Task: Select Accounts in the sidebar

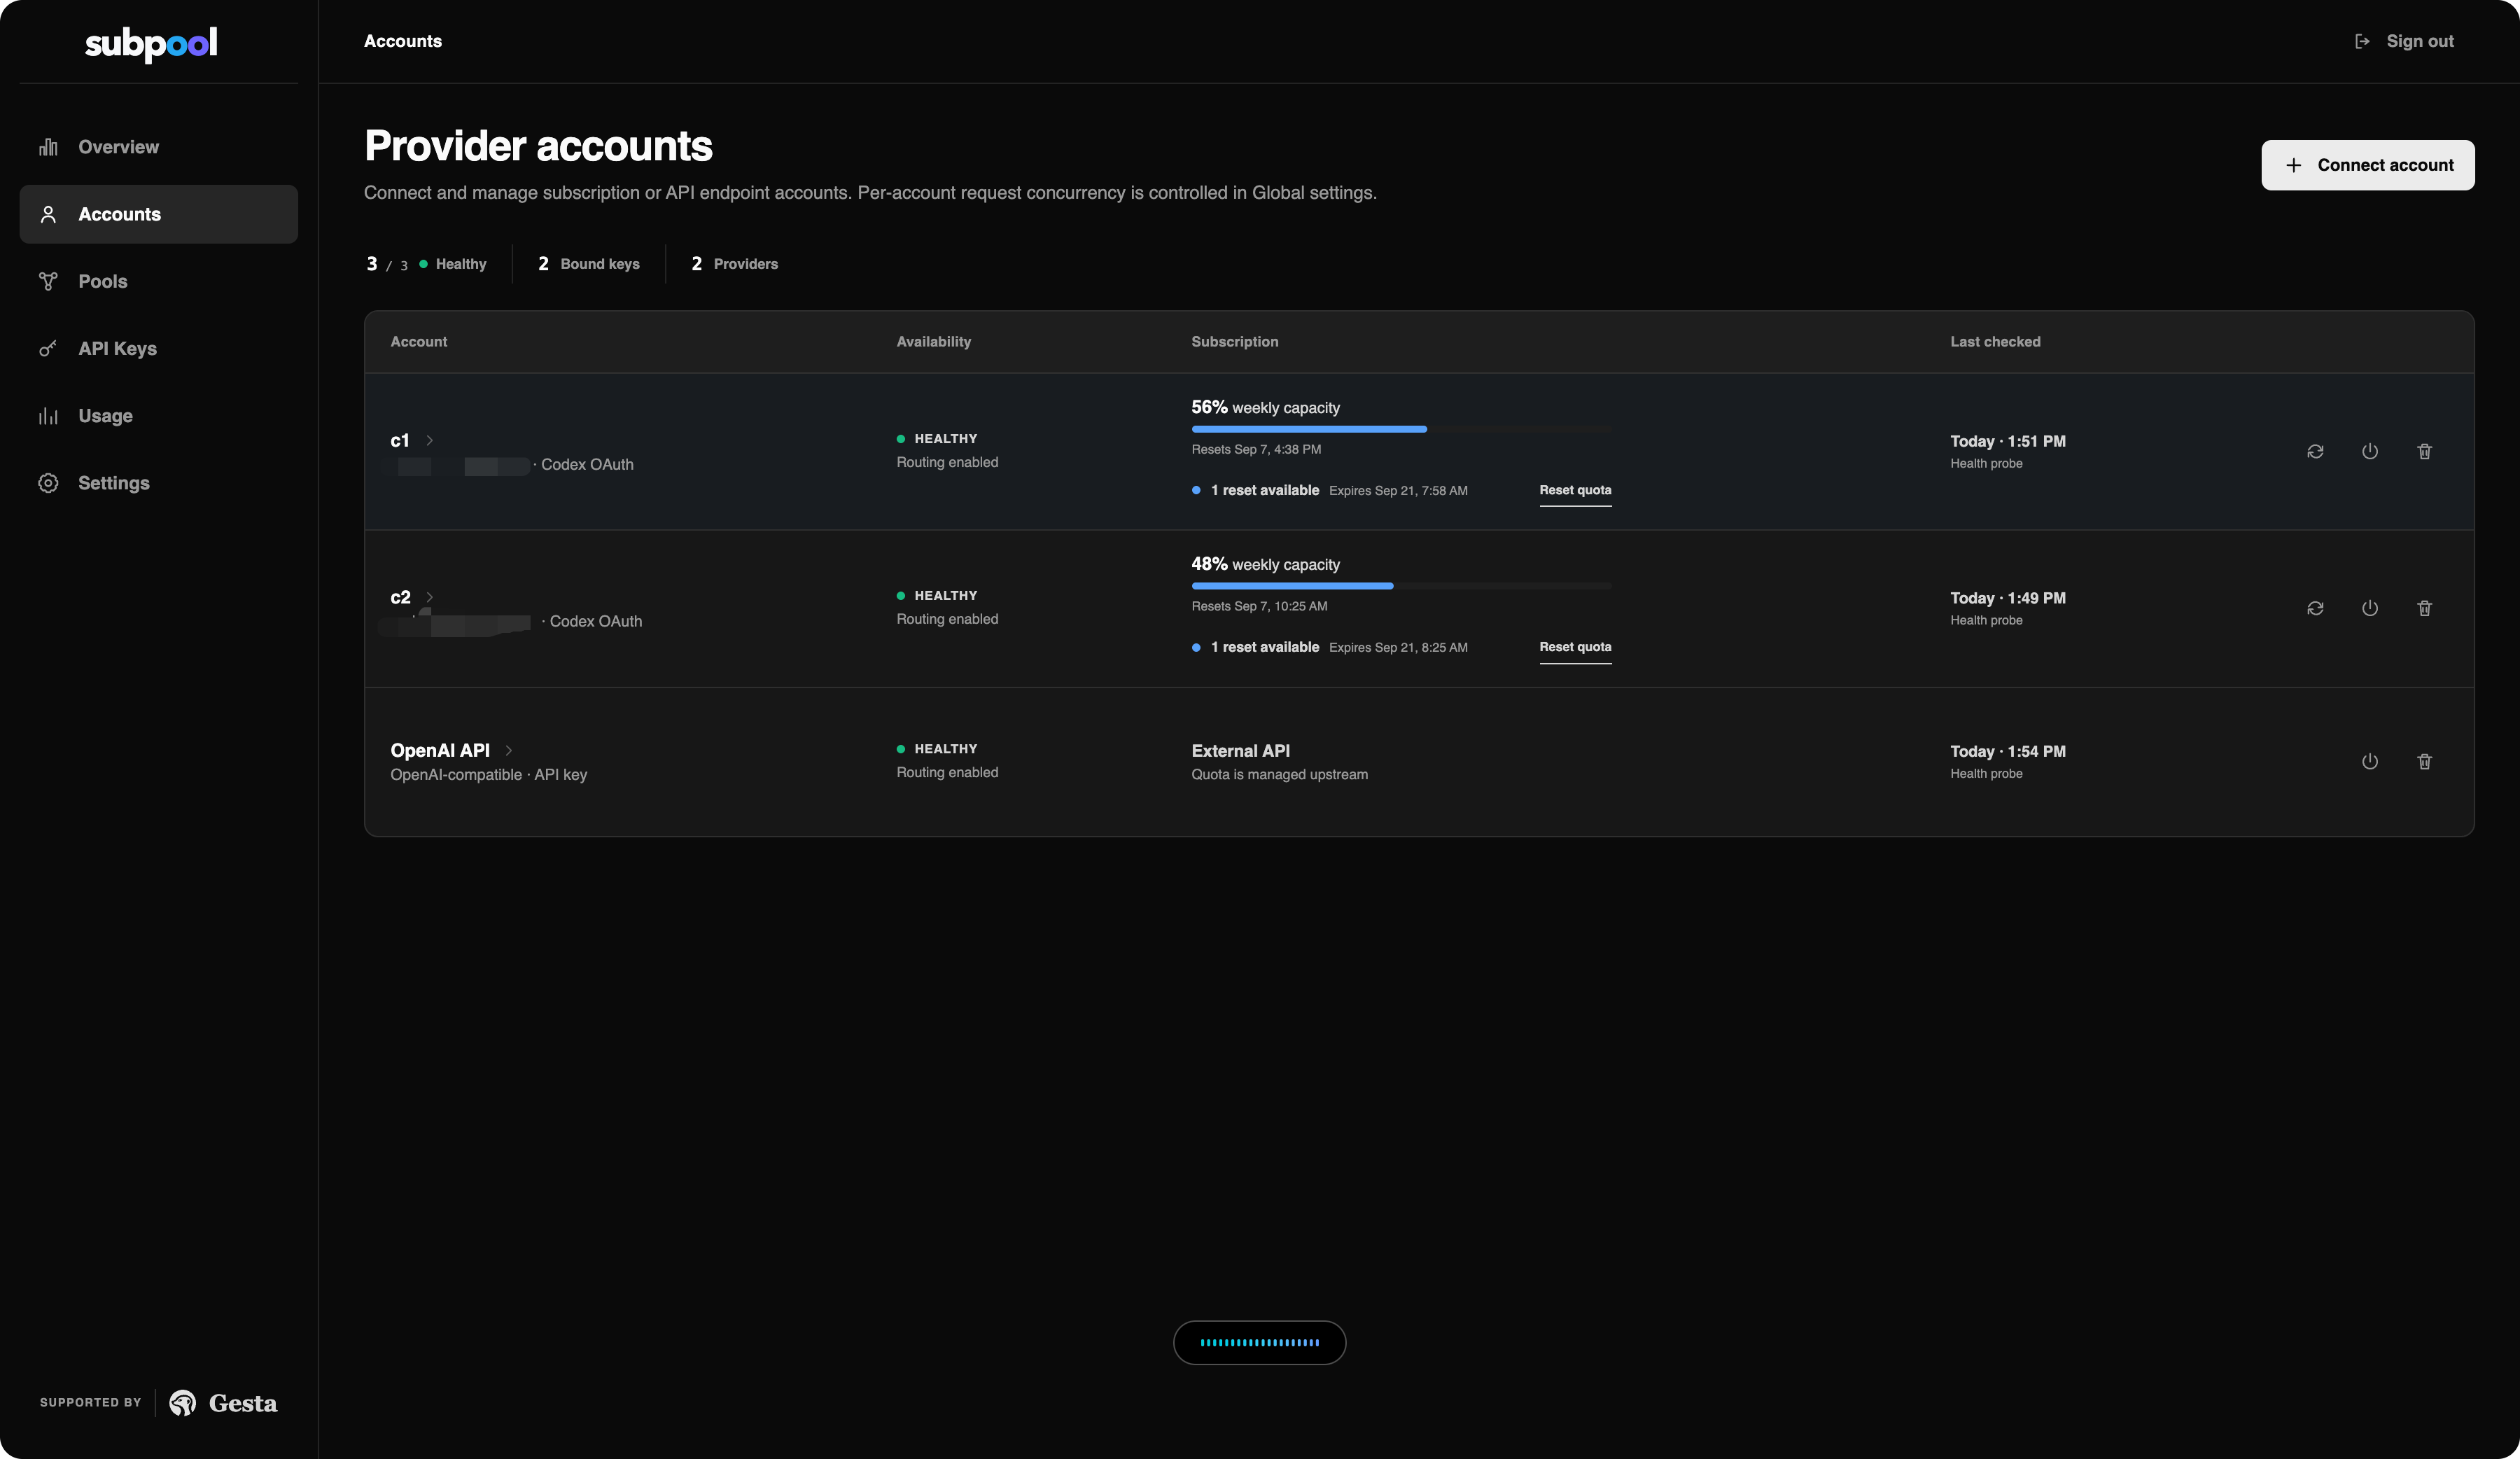Action: (159, 214)
